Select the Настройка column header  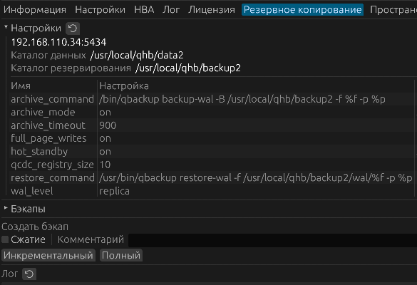pyautogui.click(x=124, y=86)
